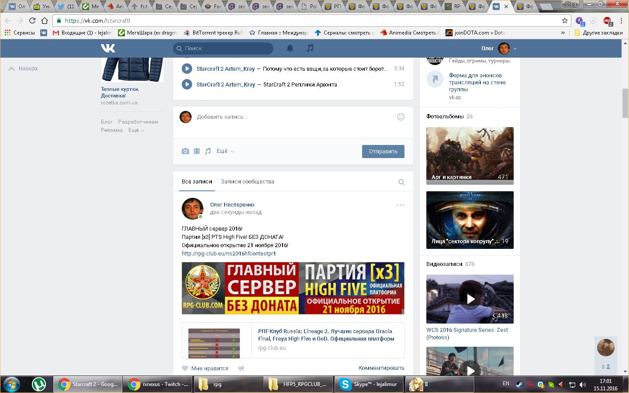
Task: Click the EN language indicator
Action: coord(506,383)
